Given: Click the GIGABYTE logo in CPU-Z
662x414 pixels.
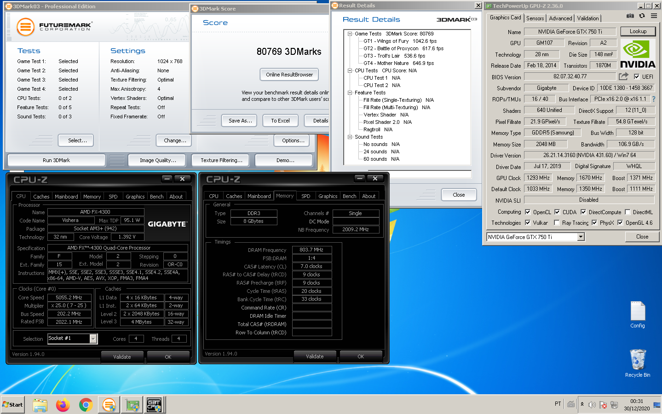Looking at the screenshot, I should [167, 224].
